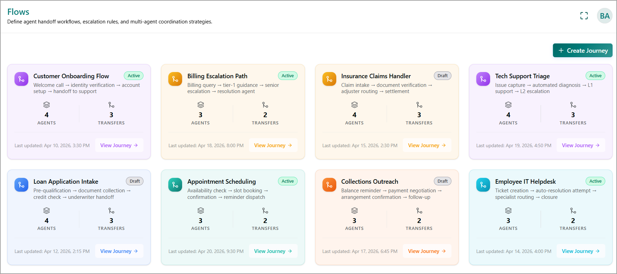Click the Loan Application Intake card title
This screenshot has height=274, width=617.
[x=66, y=182]
